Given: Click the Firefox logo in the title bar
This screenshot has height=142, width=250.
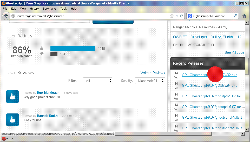Looking at the screenshot, I should pyautogui.click(x=3, y=3).
